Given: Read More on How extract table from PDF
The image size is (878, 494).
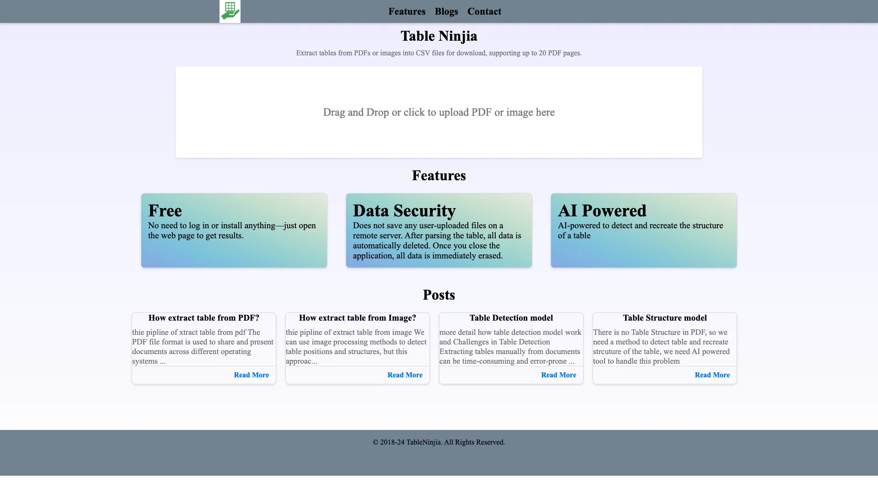Looking at the screenshot, I should click(x=252, y=375).
